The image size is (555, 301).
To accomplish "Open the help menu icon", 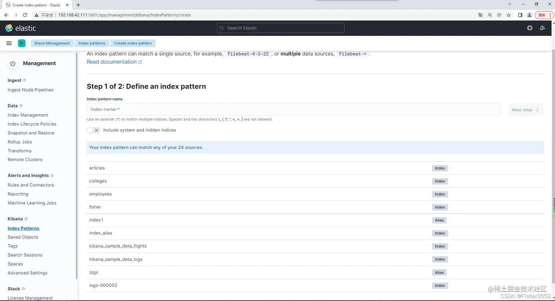I will (x=530, y=28).
